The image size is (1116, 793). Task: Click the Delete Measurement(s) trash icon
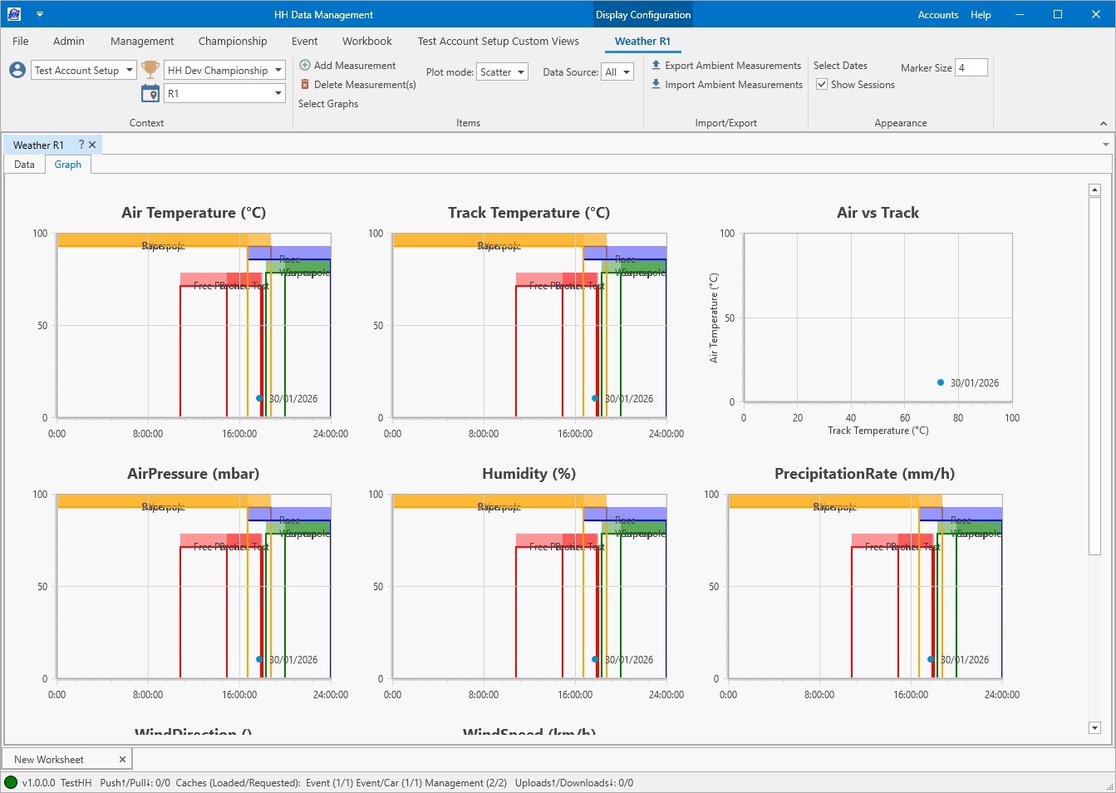point(305,85)
